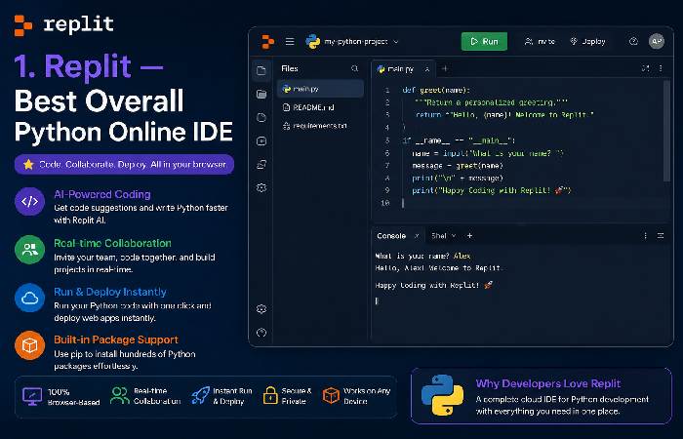Open the AP user avatar menu

point(657,41)
